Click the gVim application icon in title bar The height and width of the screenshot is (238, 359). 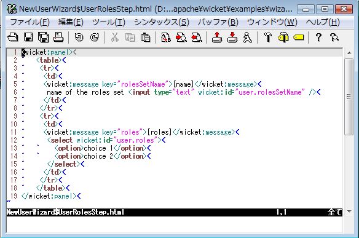point(12,9)
